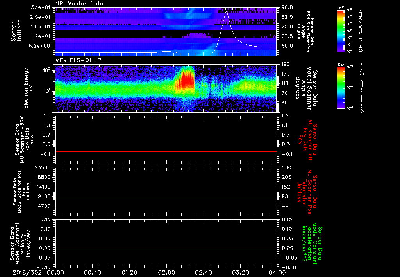Click the "18800" scanner position tick

pyautogui.click(x=43, y=177)
